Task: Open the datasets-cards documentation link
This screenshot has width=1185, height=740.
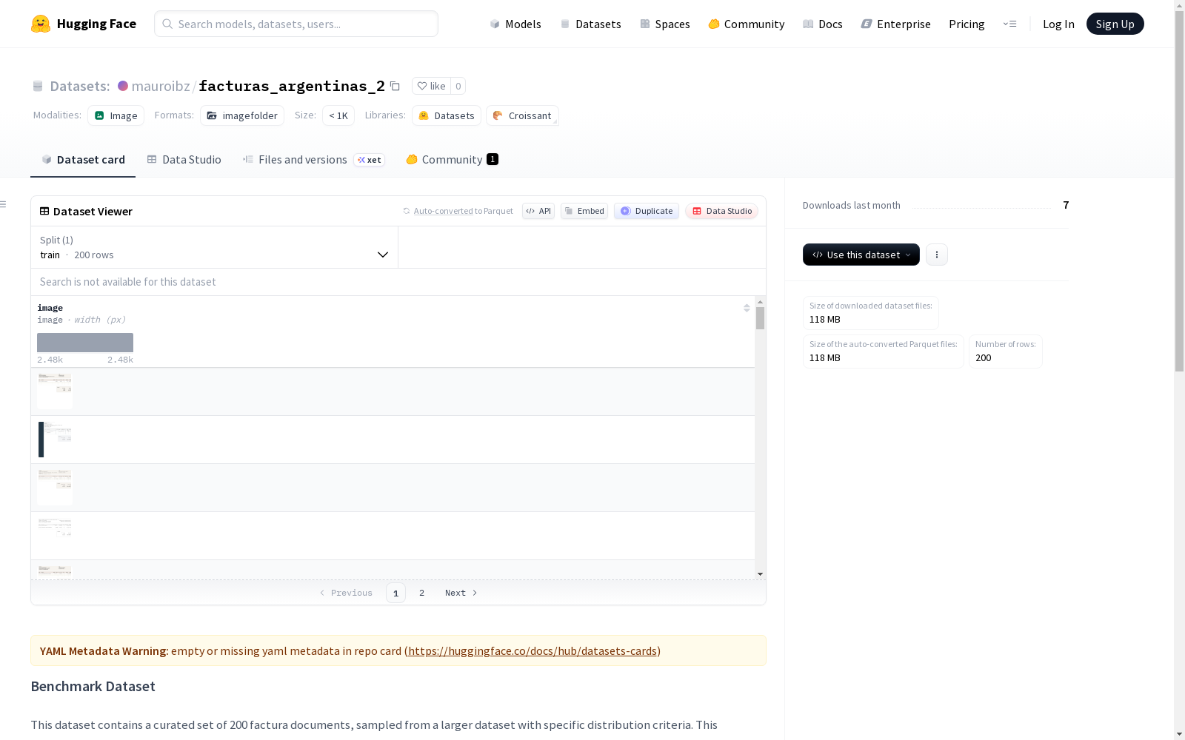Action: click(x=533, y=651)
